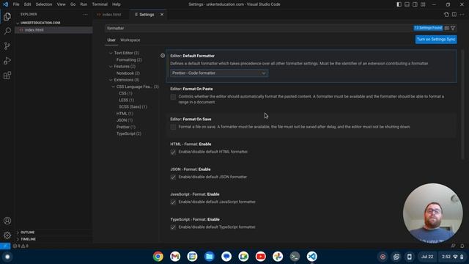Screen dimensions: 469x264
Task: Toggle JSON Format Enable checkbox
Action: pyautogui.click(x=173, y=177)
